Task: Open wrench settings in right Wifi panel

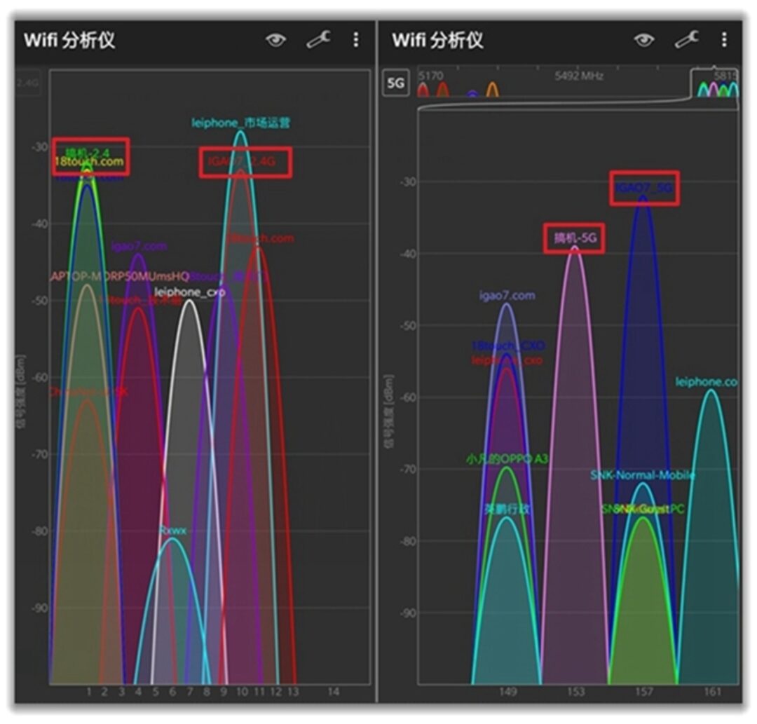Action: [x=687, y=39]
